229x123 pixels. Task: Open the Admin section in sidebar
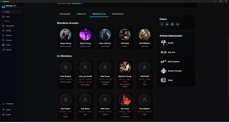click(12, 110)
